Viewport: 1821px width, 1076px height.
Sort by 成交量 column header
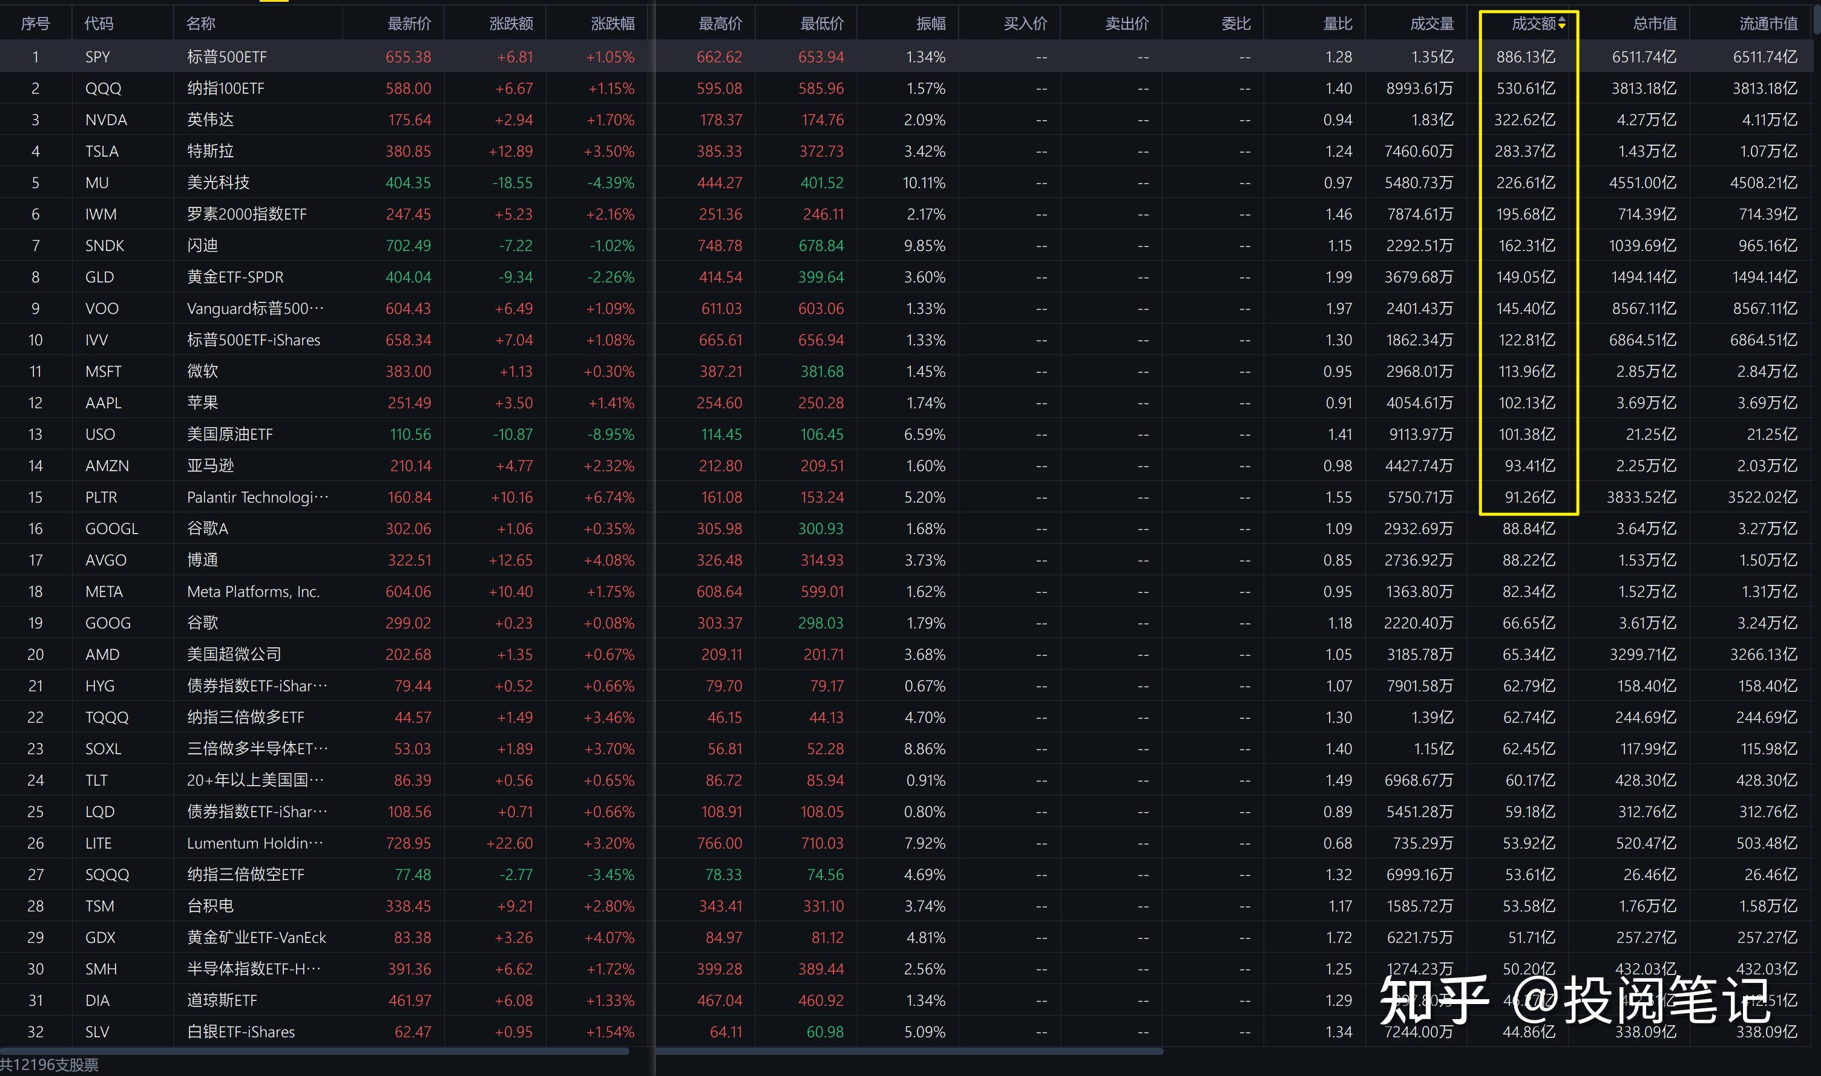[x=1432, y=24]
